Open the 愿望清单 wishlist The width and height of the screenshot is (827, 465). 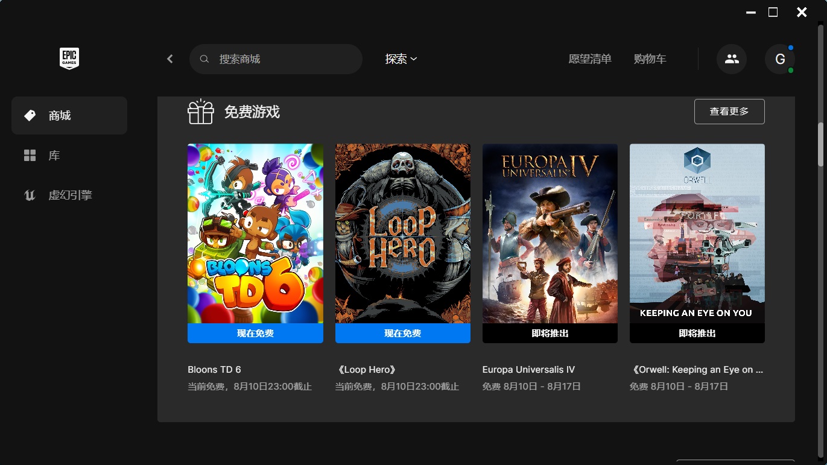coord(590,59)
